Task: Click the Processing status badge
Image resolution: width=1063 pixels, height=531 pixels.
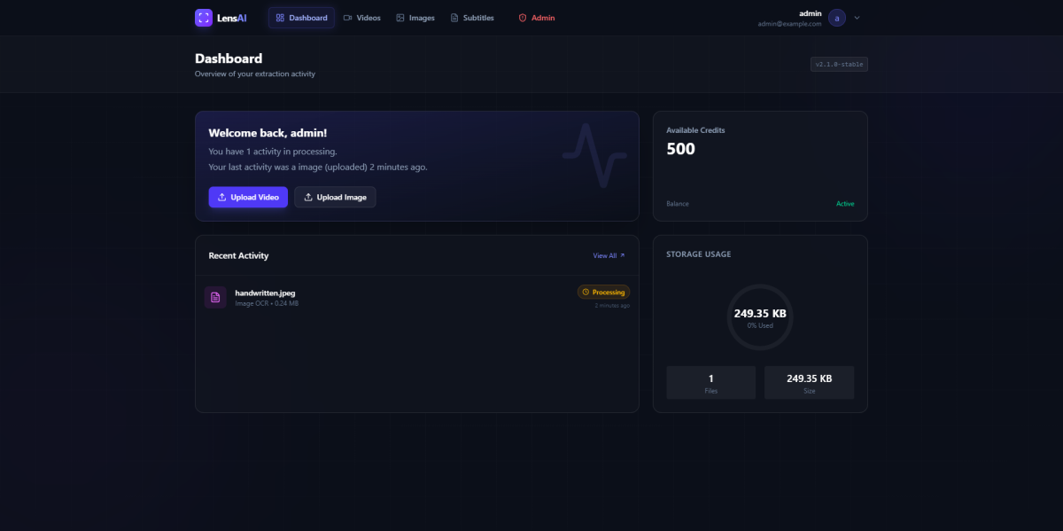Action: (x=603, y=292)
